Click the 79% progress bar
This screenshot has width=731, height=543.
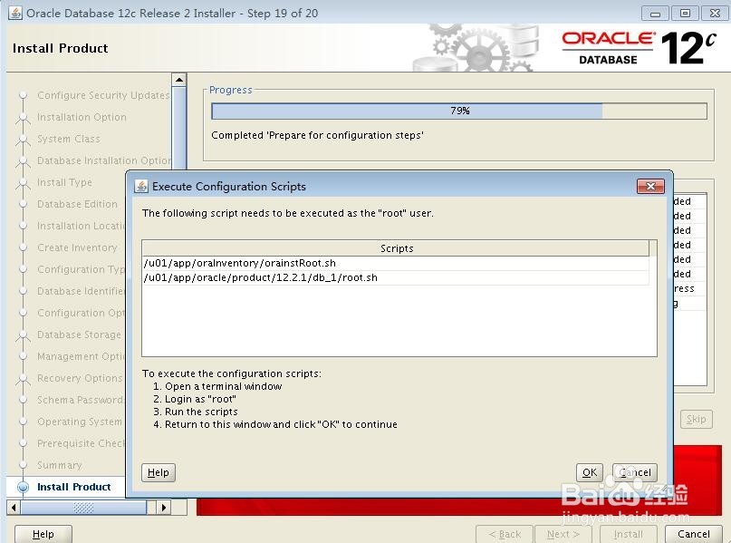click(x=459, y=111)
